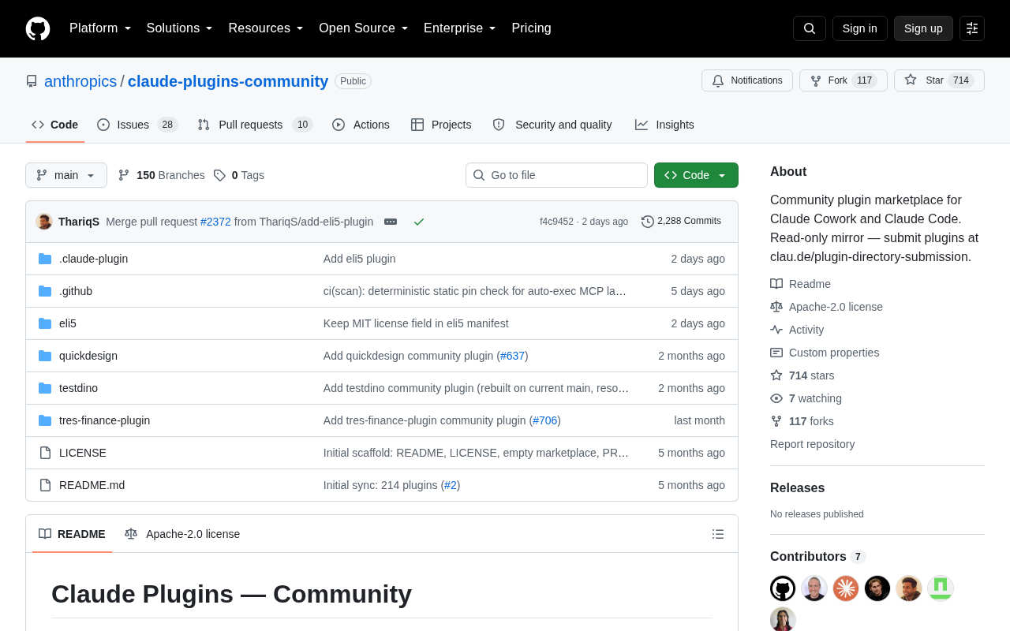Select the Code repository tab
This screenshot has width=1010, height=631.
click(55, 125)
